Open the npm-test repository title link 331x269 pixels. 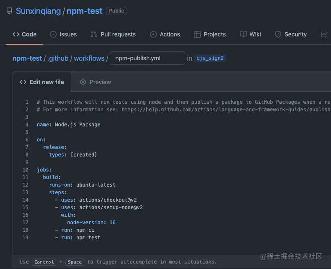tap(84, 11)
